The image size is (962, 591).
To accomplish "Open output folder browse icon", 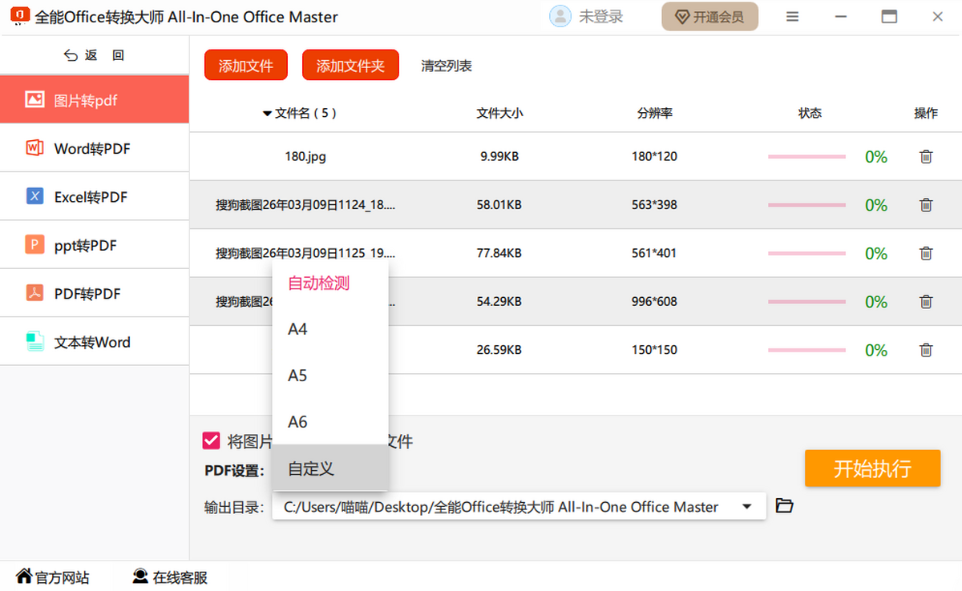I will (x=784, y=506).
